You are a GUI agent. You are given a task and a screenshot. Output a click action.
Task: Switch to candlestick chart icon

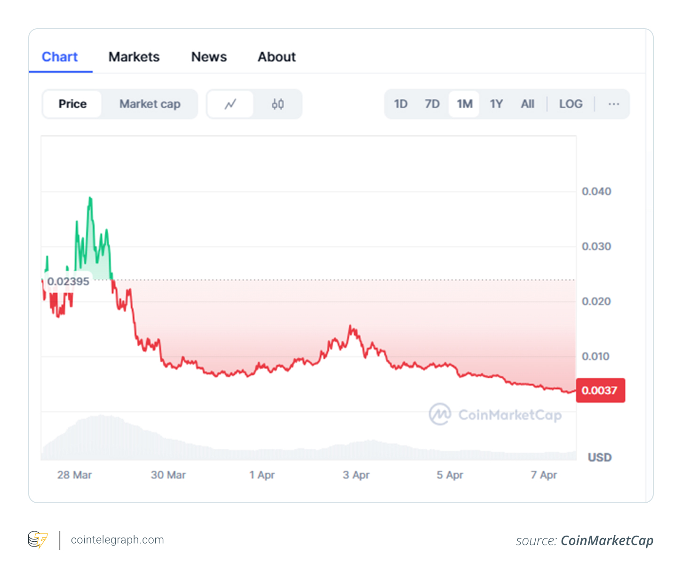(278, 104)
